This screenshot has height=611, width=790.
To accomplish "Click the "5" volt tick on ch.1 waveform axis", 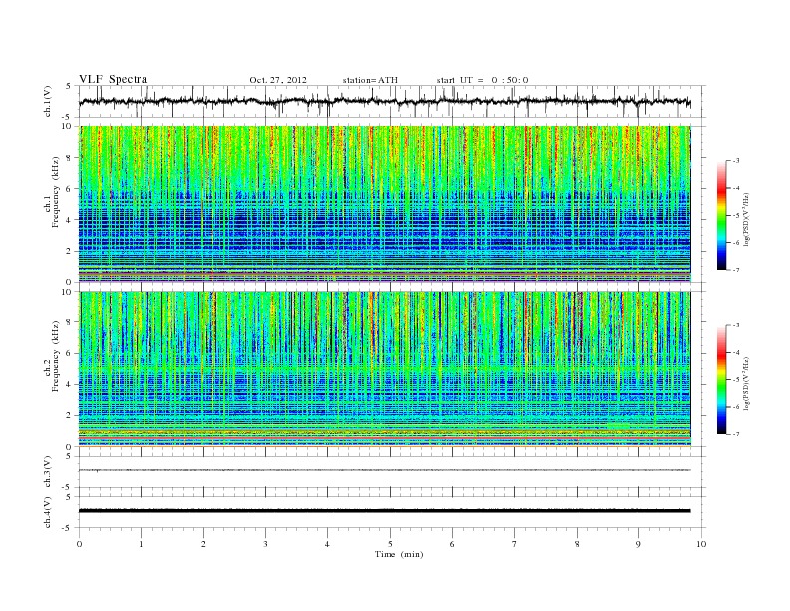I will coord(69,86).
